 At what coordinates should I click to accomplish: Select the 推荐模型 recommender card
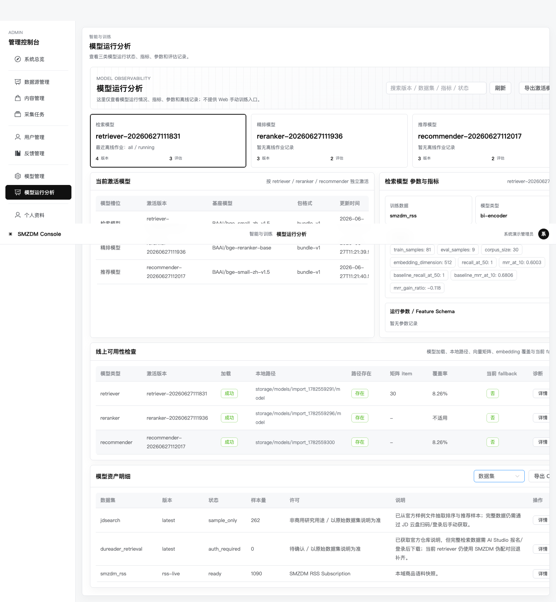pyautogui.click(x=481, y=141)
